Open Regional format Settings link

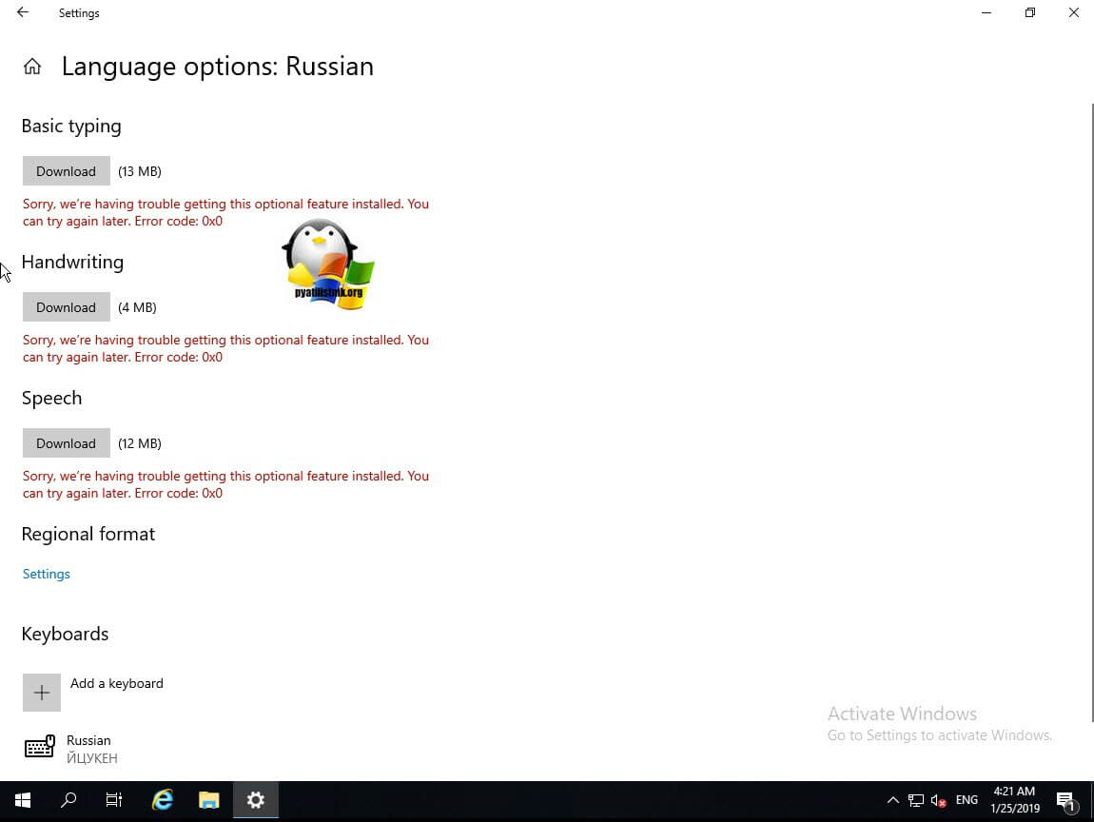pos(46,574)
